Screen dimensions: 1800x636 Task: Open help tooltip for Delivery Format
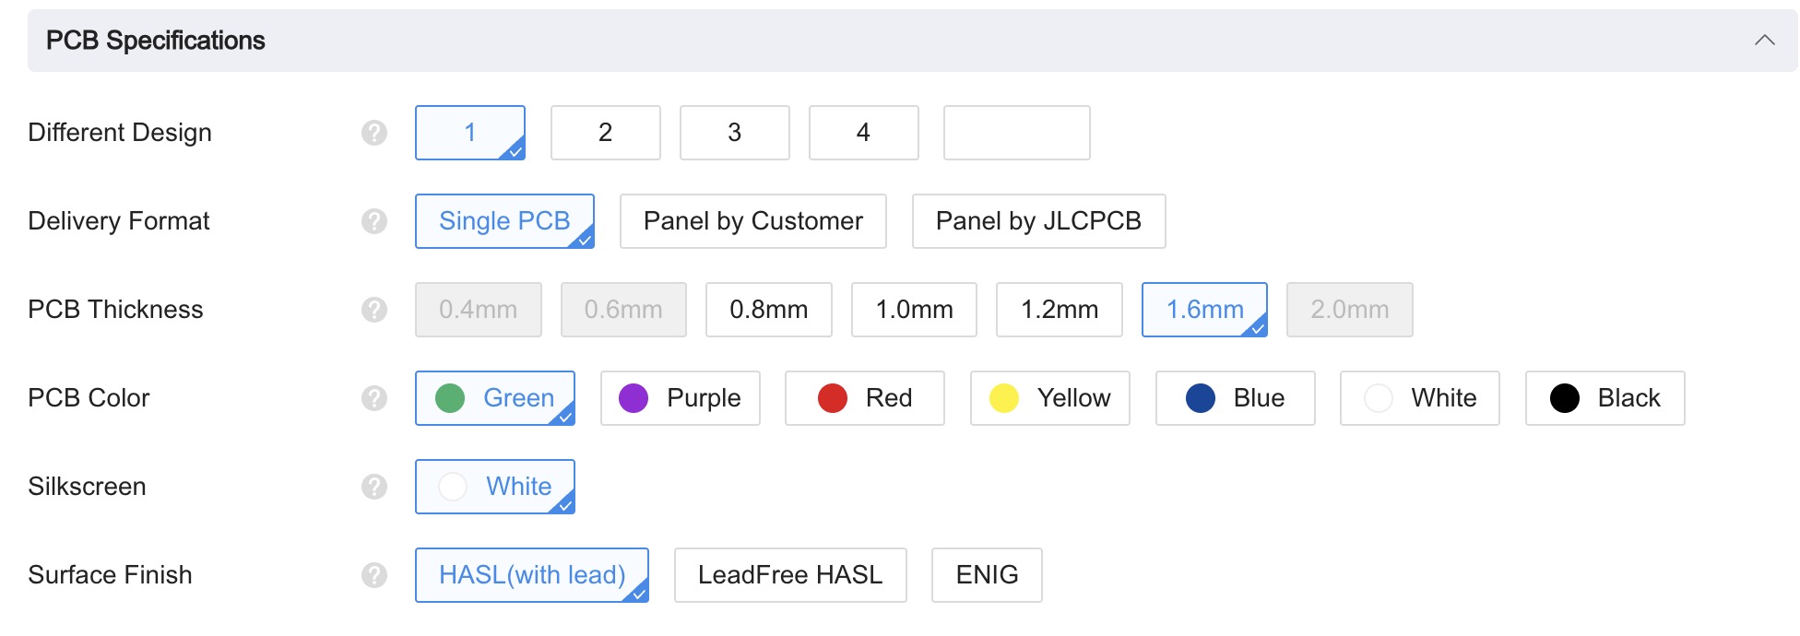pyautogui.click(x=374, y=221)
